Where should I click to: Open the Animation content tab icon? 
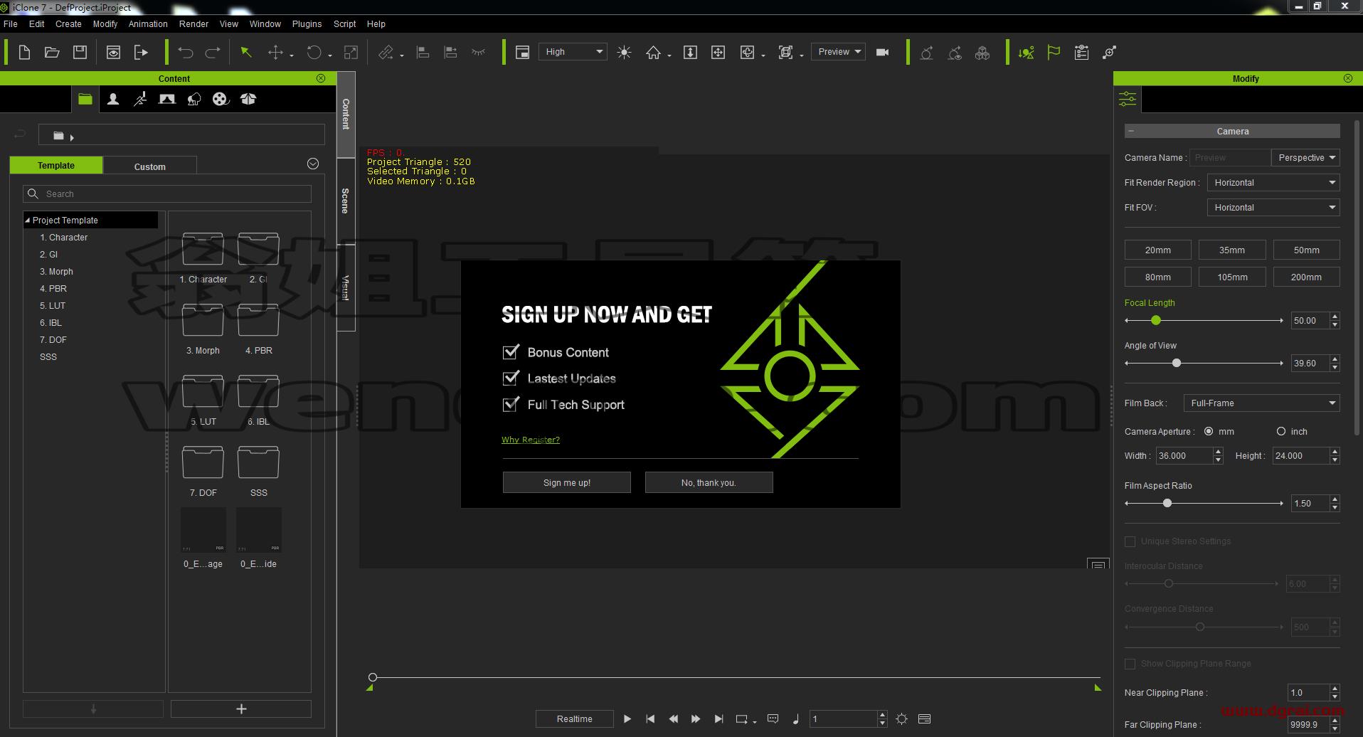coord(140,99)
